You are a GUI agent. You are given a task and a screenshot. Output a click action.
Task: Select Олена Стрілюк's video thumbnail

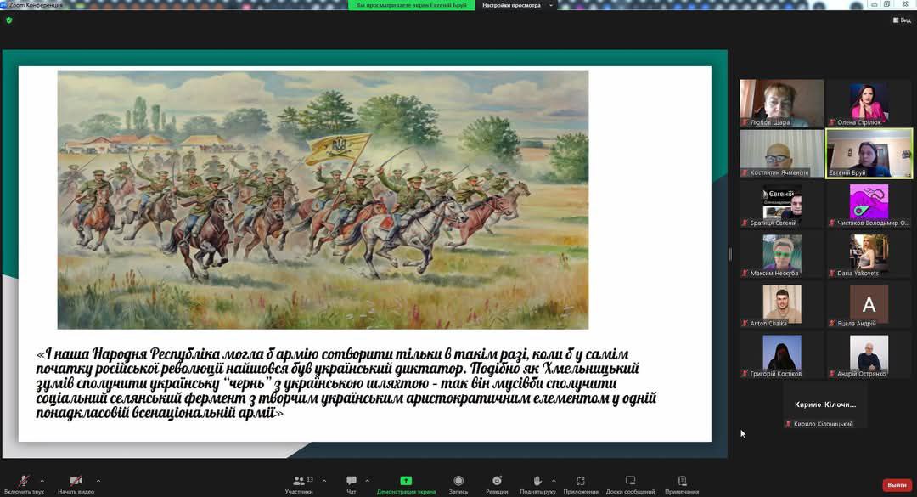click(869, 104)
